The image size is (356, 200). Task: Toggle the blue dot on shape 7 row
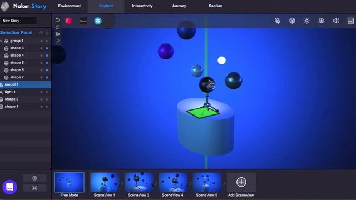(47, 77)
